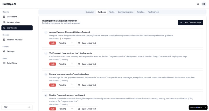209x111 pixels.
Task: Open Incident Artifacts in sidebar
Action: click(17, 40)
